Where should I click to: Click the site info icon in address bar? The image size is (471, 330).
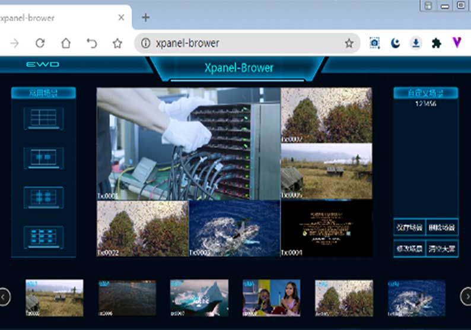pos(146,43)
